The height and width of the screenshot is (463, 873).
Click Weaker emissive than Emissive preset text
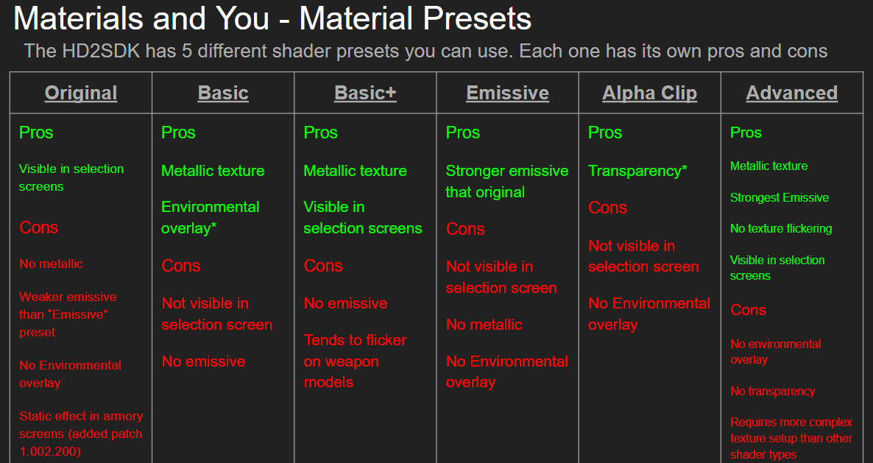coord(68,314)
